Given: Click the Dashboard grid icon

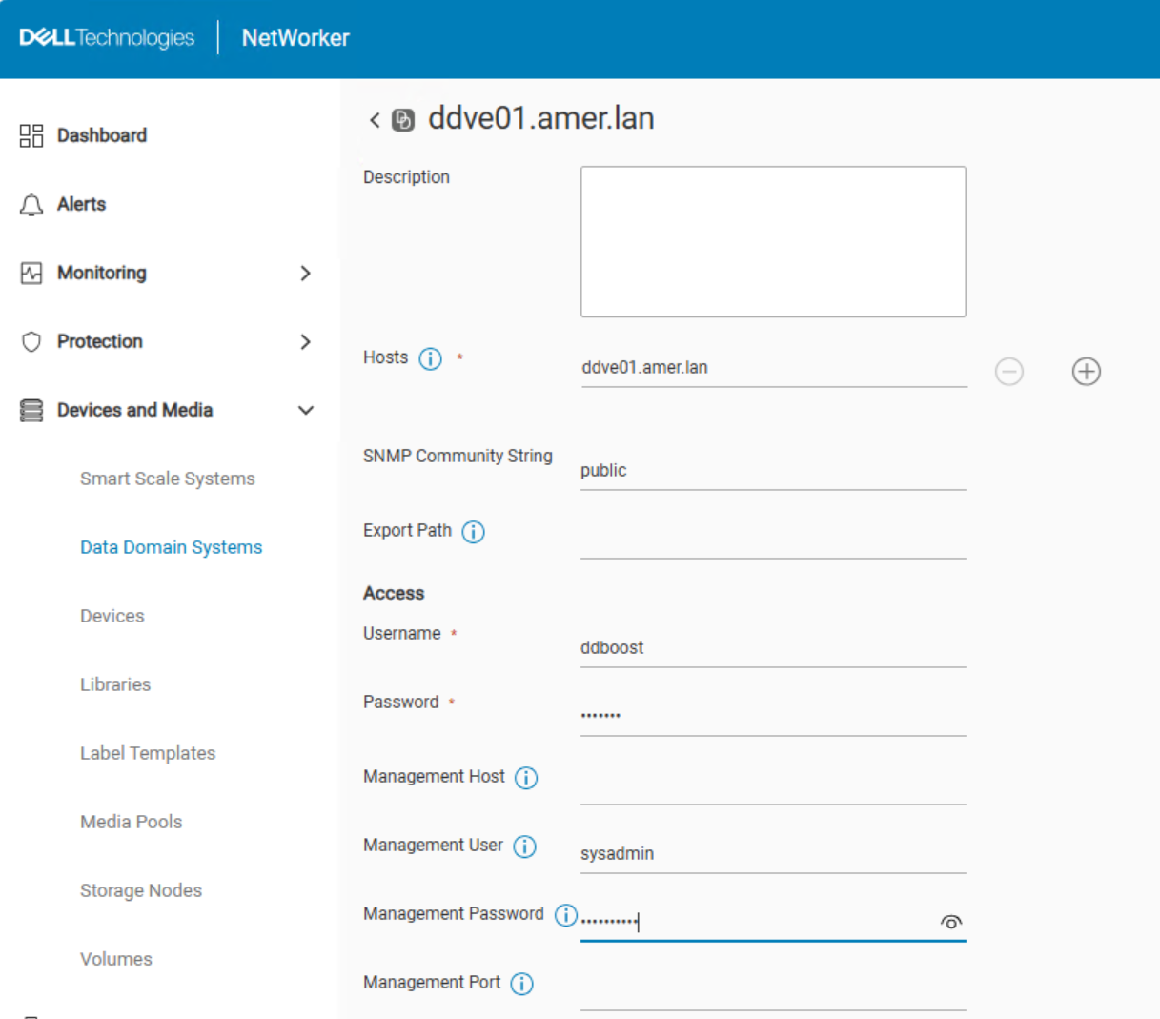Looking at the screenshot, I should pyautogui.click(x=31, y=135).
